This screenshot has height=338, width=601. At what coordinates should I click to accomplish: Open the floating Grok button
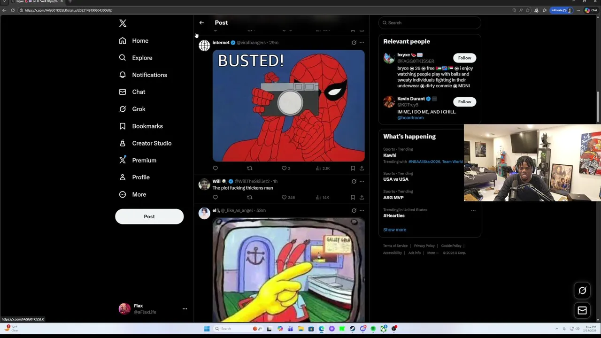(582, 291)
